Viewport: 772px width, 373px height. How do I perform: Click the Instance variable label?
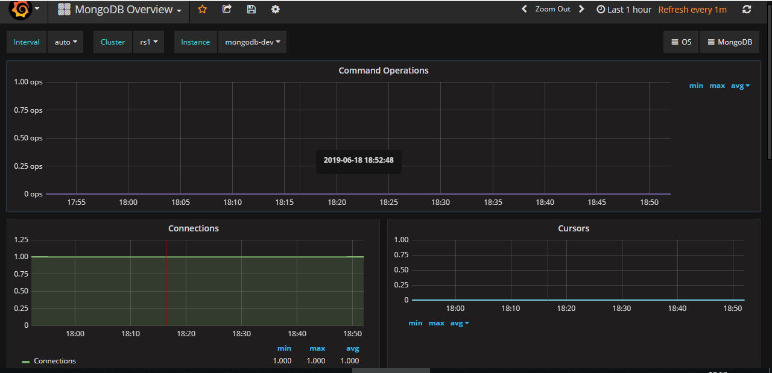point(195,42)
